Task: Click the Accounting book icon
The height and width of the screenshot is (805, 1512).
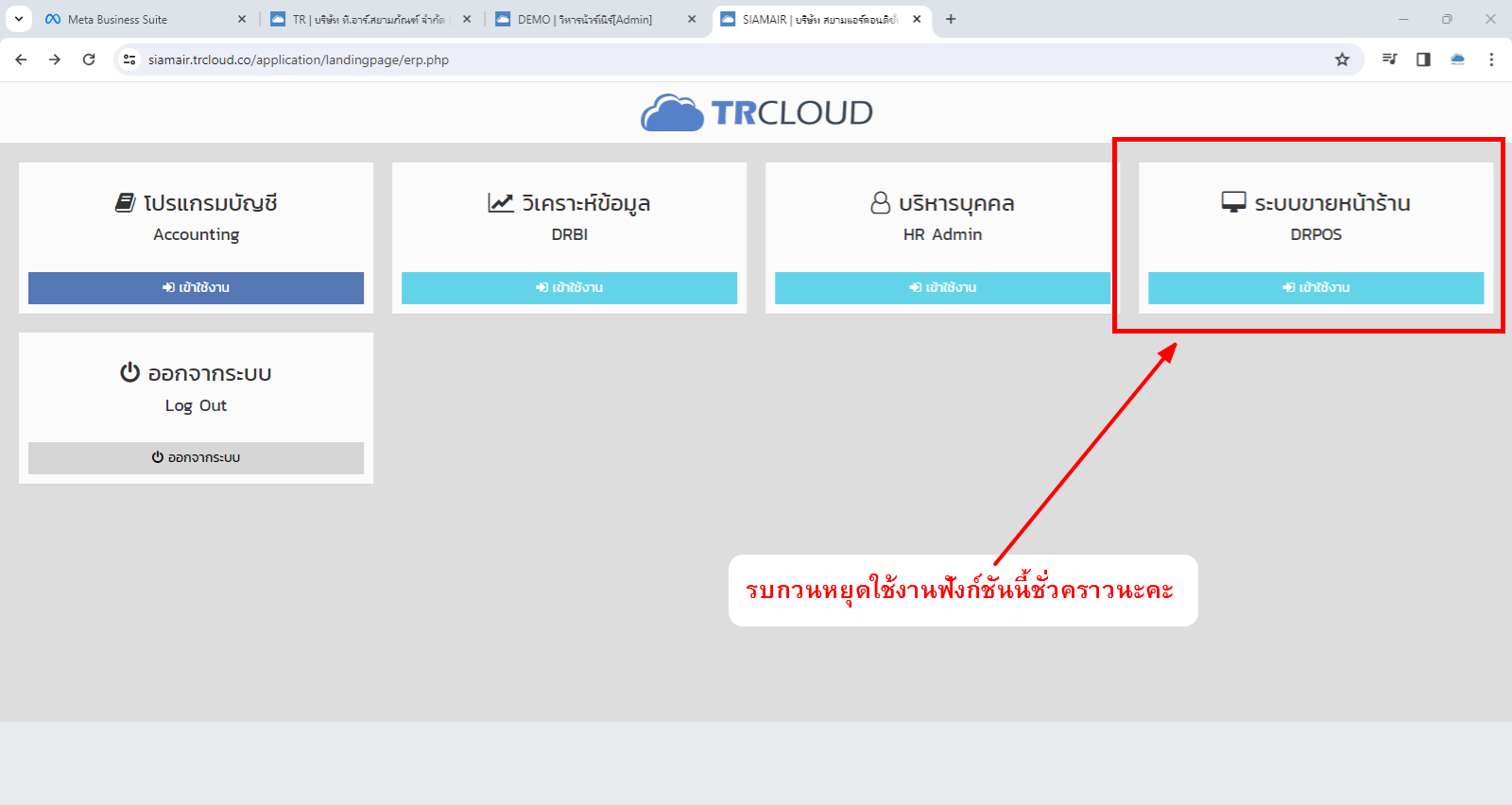Action: click(126, 202)
